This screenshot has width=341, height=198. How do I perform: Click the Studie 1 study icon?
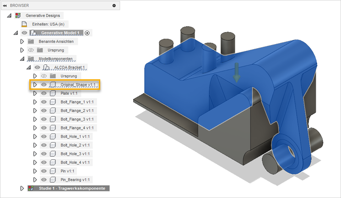point(31,188)
